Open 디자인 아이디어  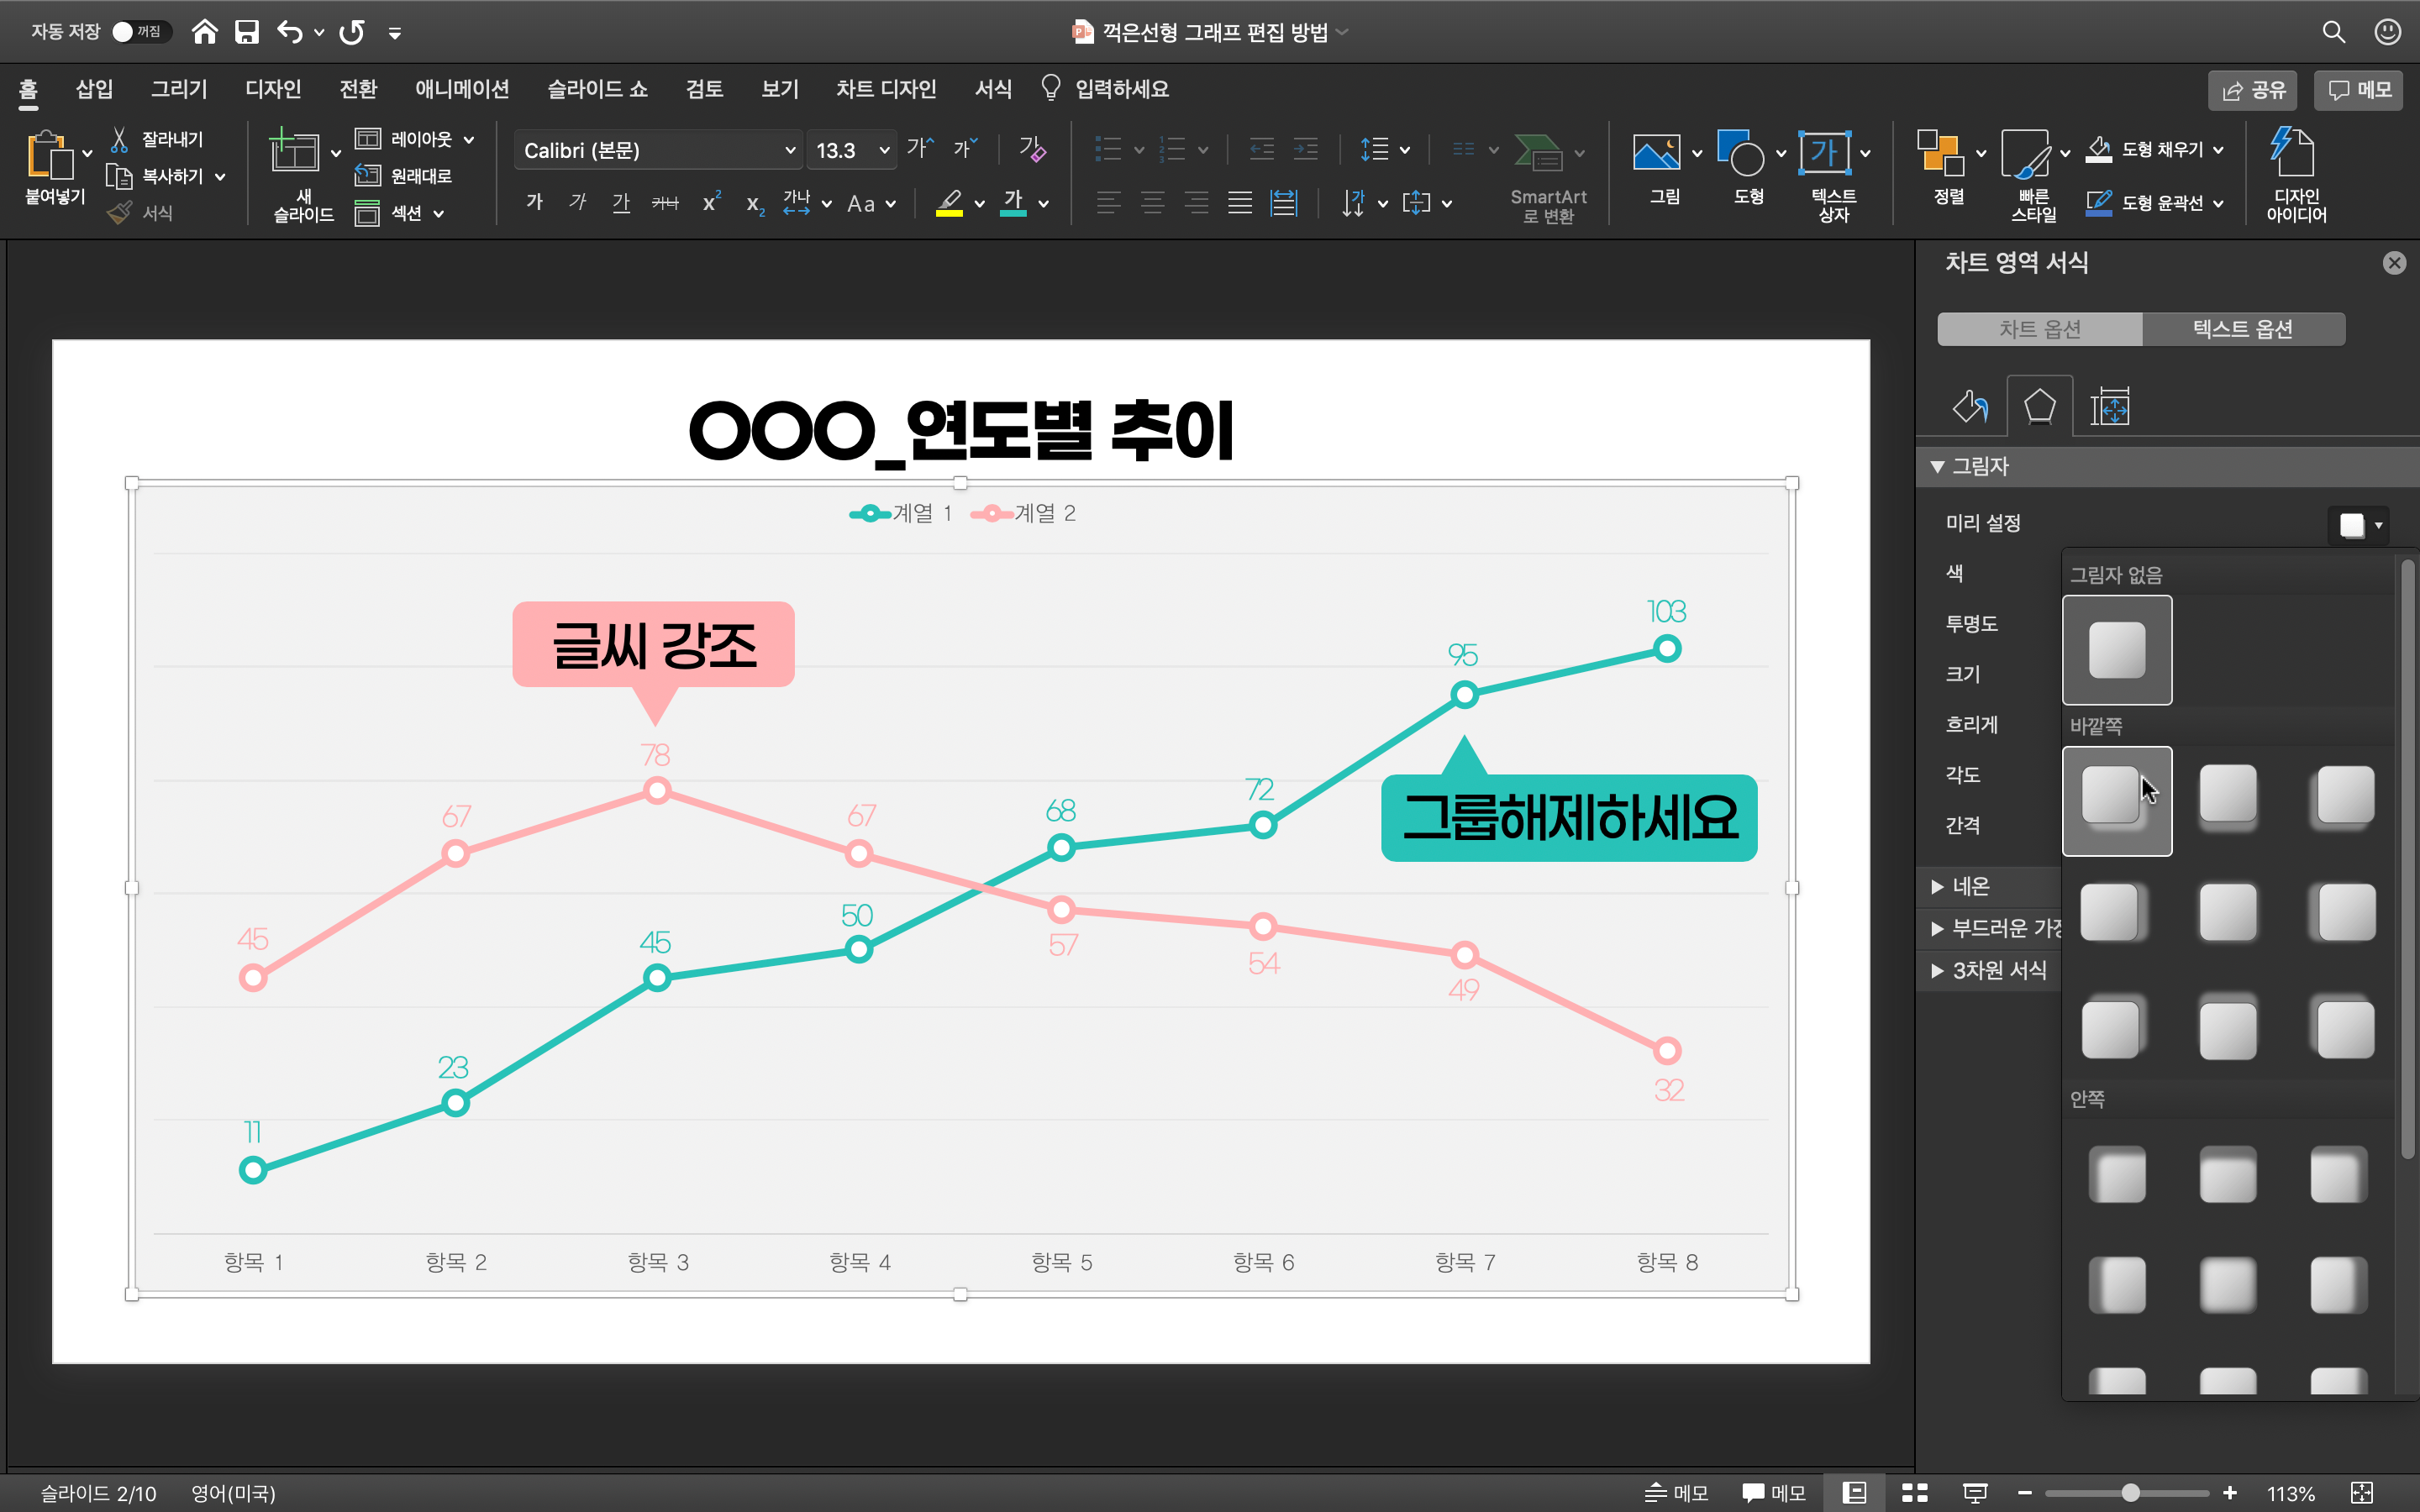click(2295, 173)
